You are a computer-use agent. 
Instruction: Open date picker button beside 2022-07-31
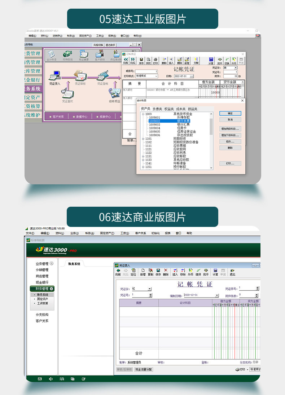click(x=192, y=76)
